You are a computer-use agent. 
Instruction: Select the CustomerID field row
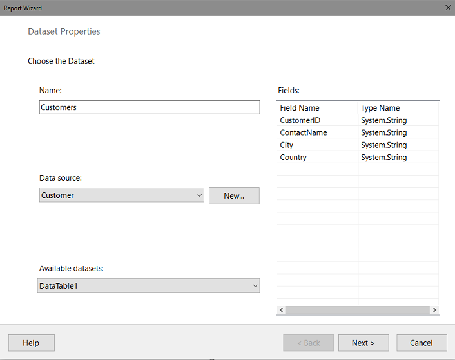pos(358,120)
